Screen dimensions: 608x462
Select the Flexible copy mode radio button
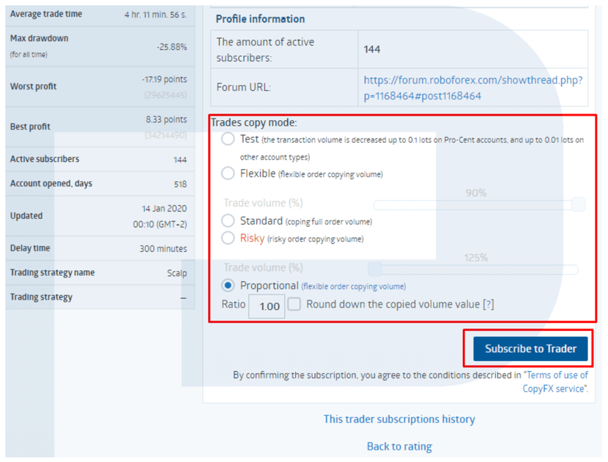[x=228, y=174]
